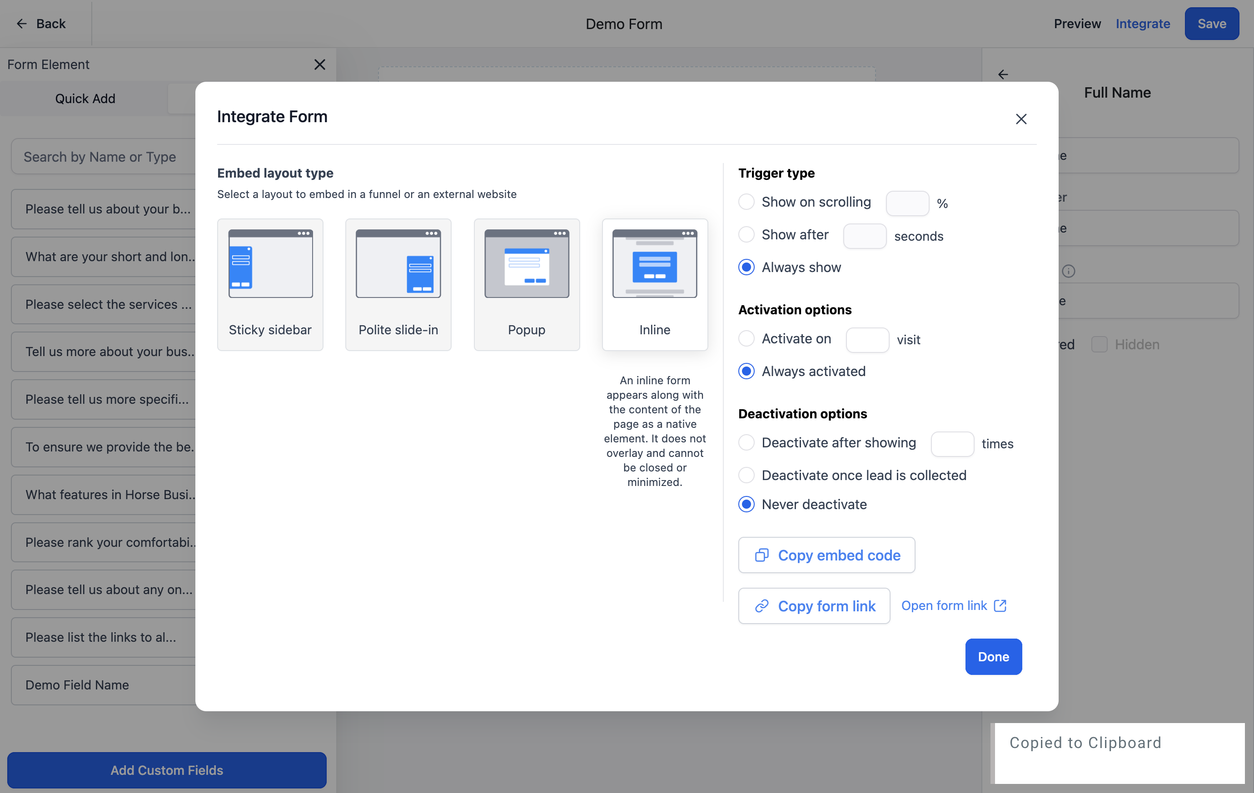Click the Demo Form title
The width and height of the screenshot is (1254, 793).
(624, 24)
